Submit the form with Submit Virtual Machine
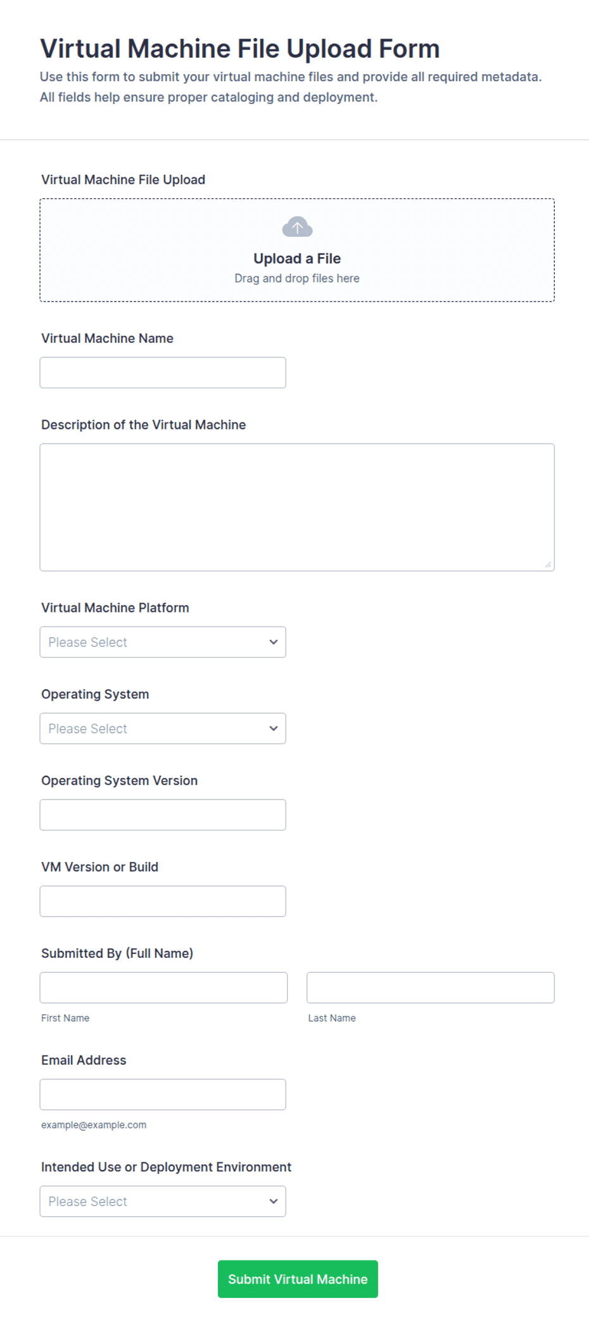Screen dimensions: 589x1329 point(298,1279)
